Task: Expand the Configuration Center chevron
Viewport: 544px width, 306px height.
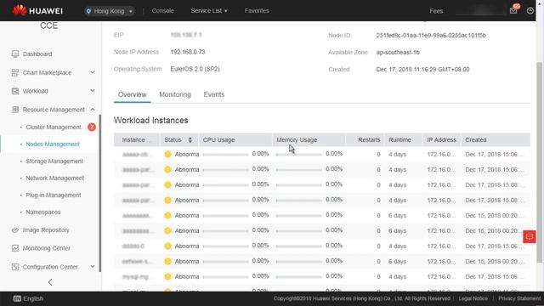Action: (x=93, y=266)
